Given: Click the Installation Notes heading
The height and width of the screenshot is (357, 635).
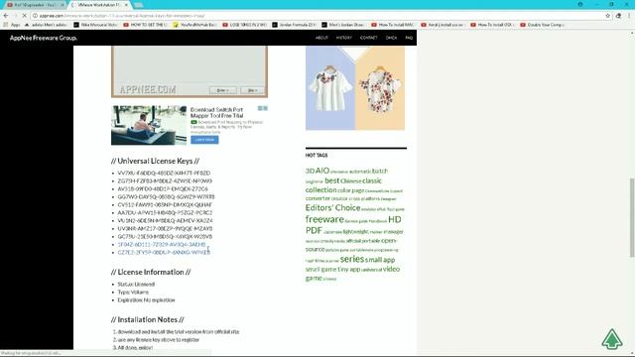Looking at the screenshot, I should pos(148,319).
